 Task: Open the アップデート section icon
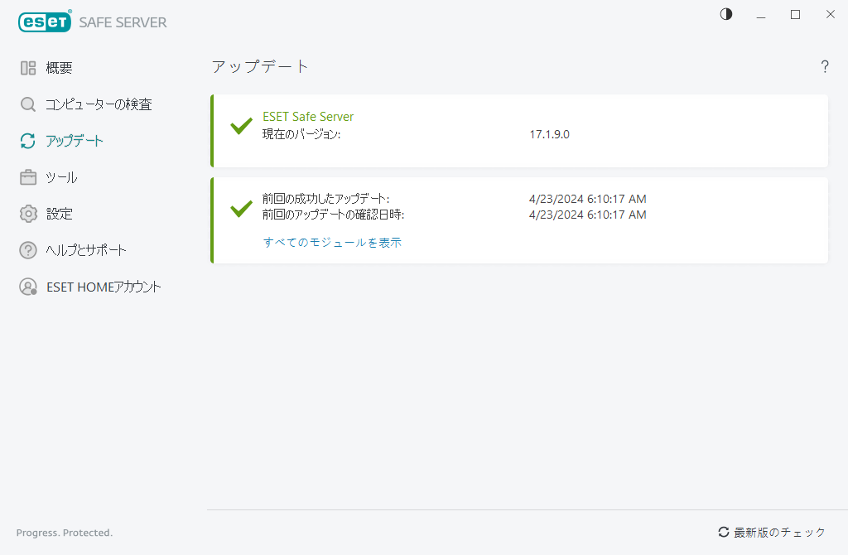tap(26, 141)
